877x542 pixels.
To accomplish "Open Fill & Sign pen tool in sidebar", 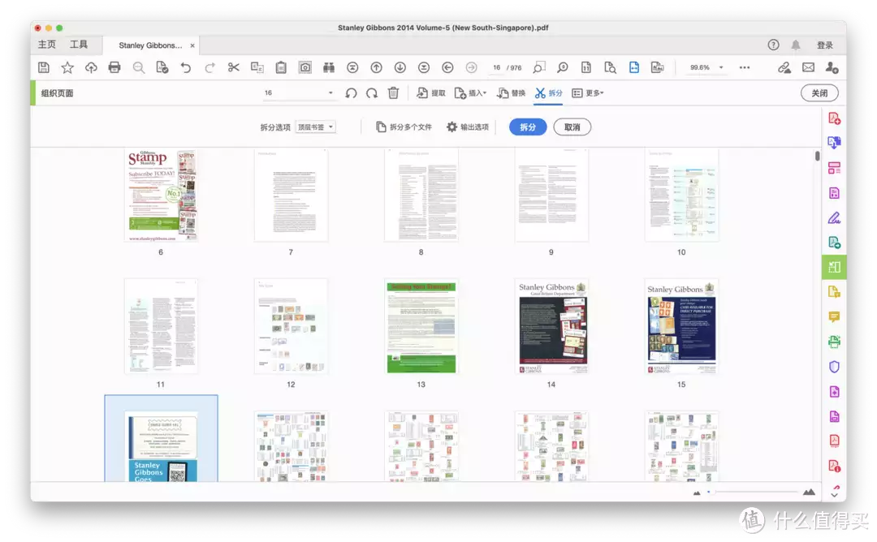I will pyautogui.click(x=834, y=217).
